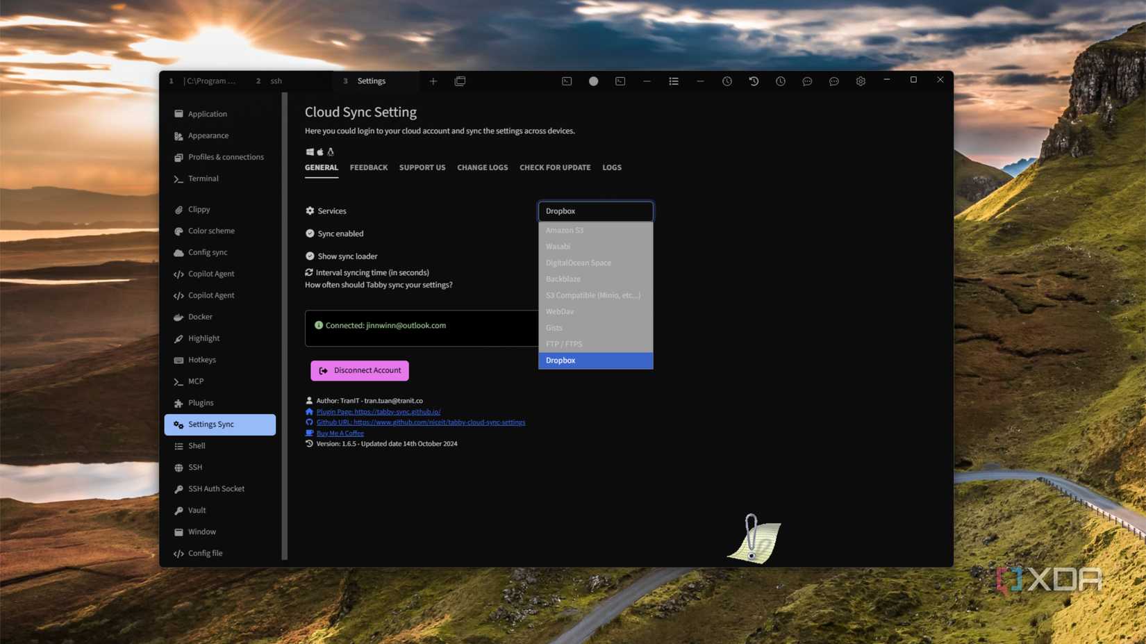
Task: Switch to terminal tab 2 ssh
Action: tap(288, 81)
